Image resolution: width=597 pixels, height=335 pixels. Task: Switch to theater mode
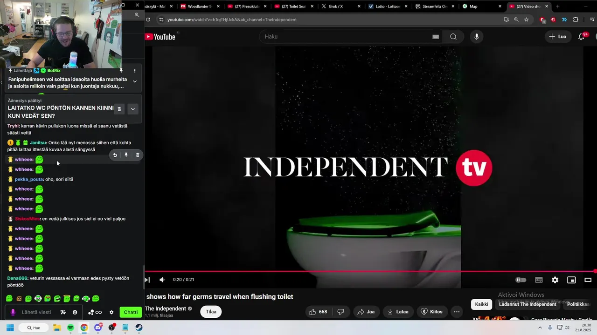588,280
